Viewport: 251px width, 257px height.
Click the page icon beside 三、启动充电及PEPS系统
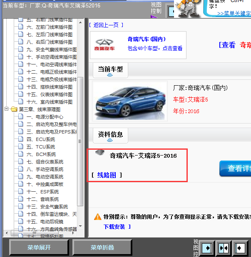[21, 131]
